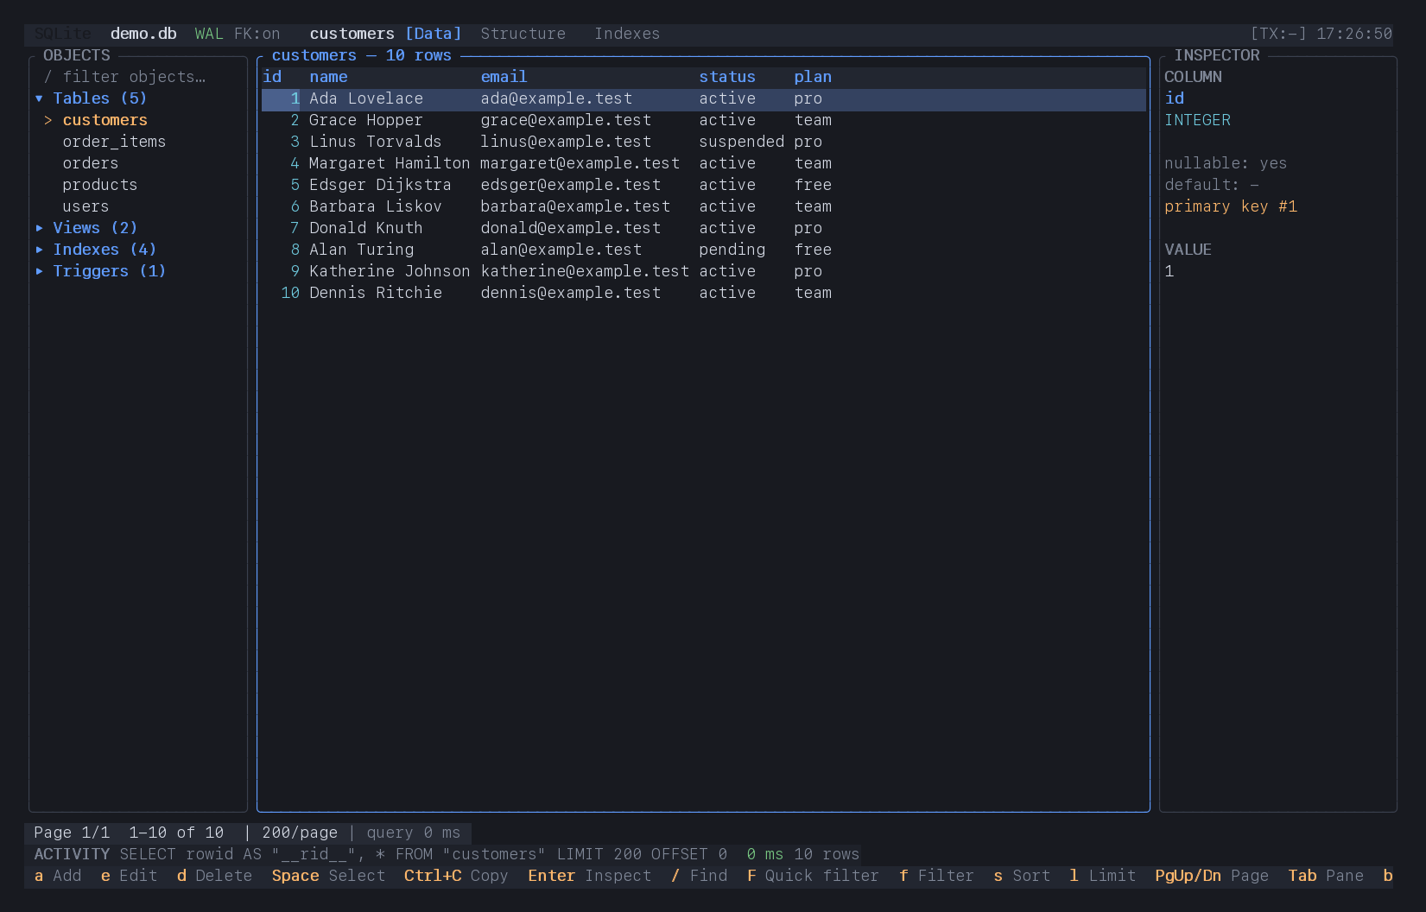
Task: Select the Grace Hopper name cell
Action: [366, 120]
